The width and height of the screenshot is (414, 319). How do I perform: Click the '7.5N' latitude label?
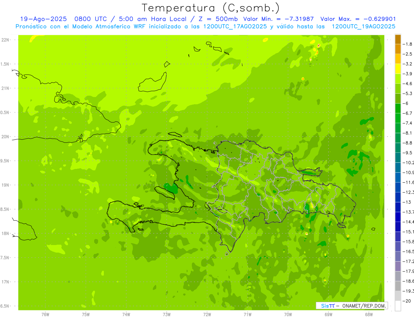(x=5, y=258)
